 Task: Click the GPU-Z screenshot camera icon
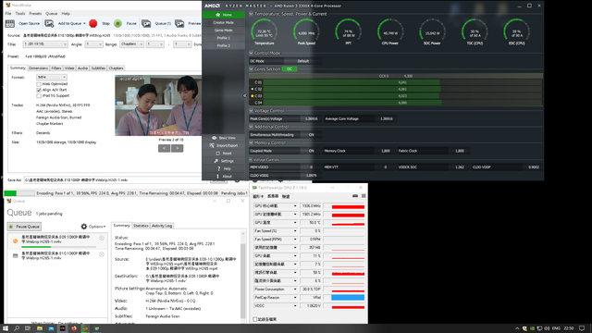355,196
